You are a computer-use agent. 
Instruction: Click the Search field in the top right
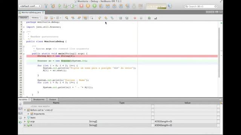click(201, 6)
